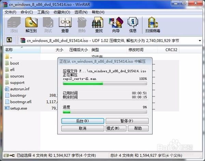Click the 'bootmgr.efi' file name
The height and width of the screenshot is (161, 205).
point(21,102)
